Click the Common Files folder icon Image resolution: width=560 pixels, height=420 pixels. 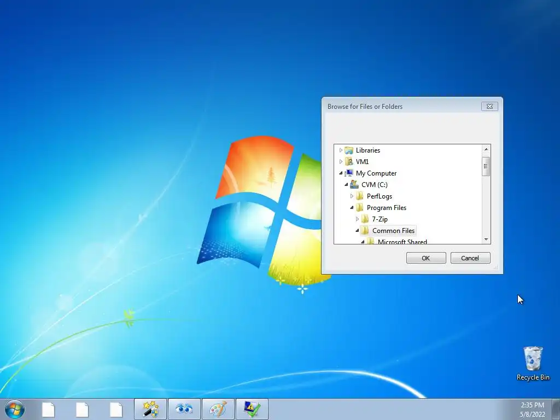click(x=365, y=230)
